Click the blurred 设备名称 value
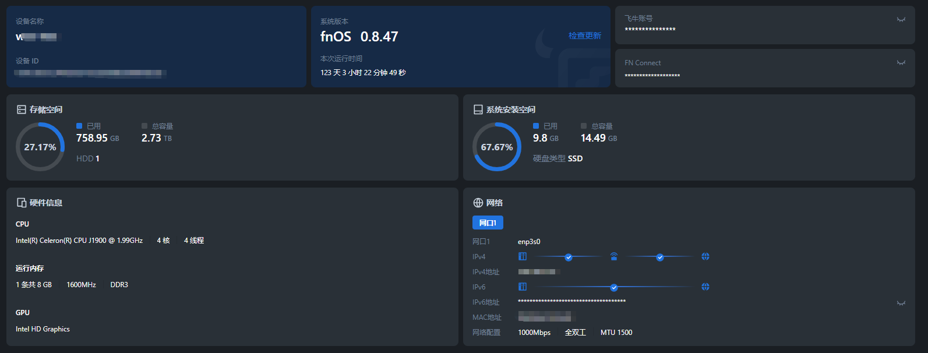 [x=38, y=37]
